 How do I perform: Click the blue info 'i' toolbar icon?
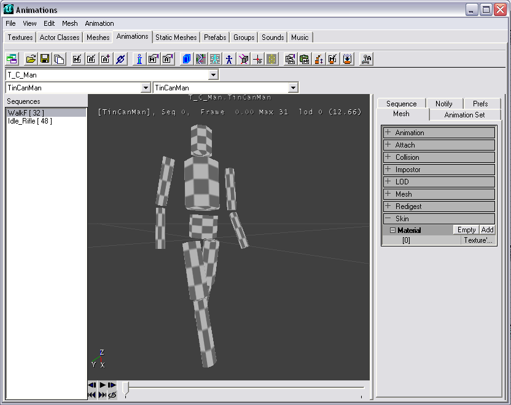(x=139, y=59)
